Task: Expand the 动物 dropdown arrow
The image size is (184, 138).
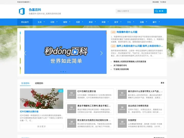Action: (x=57, y=22)
